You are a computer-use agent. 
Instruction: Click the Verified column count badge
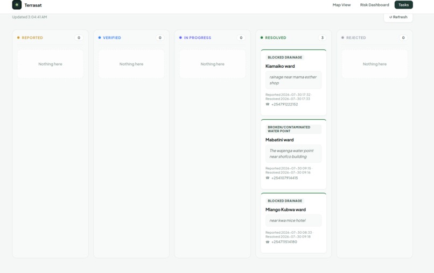point(160,38)
